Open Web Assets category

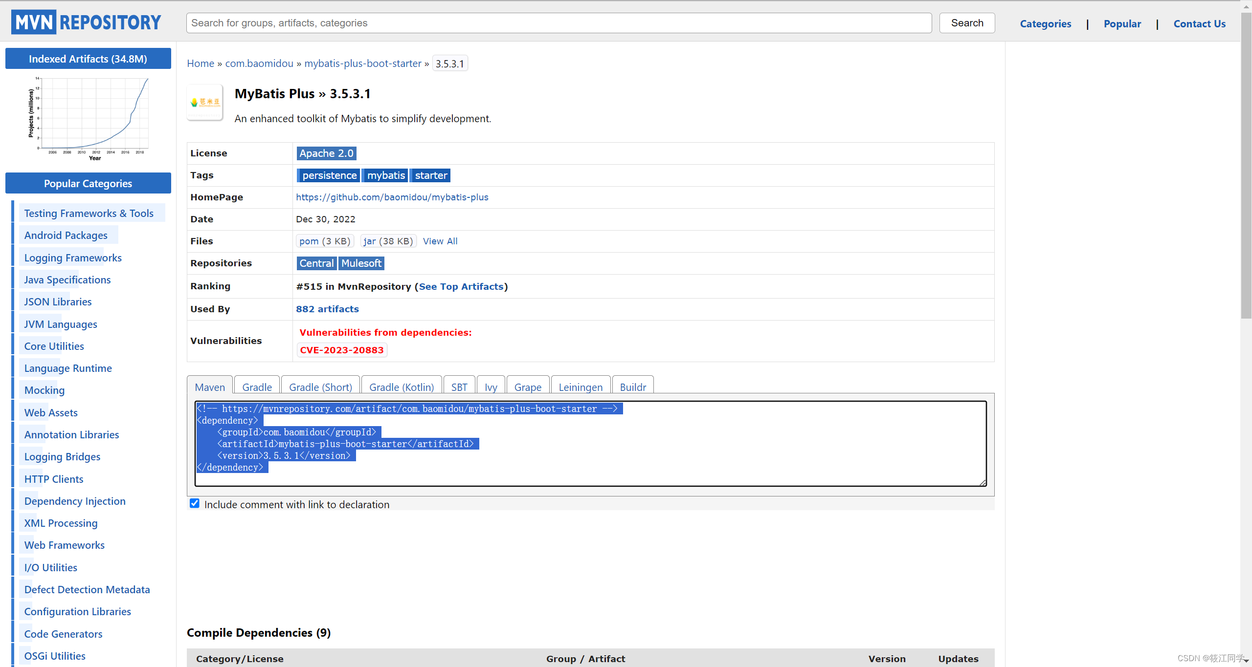51,413
